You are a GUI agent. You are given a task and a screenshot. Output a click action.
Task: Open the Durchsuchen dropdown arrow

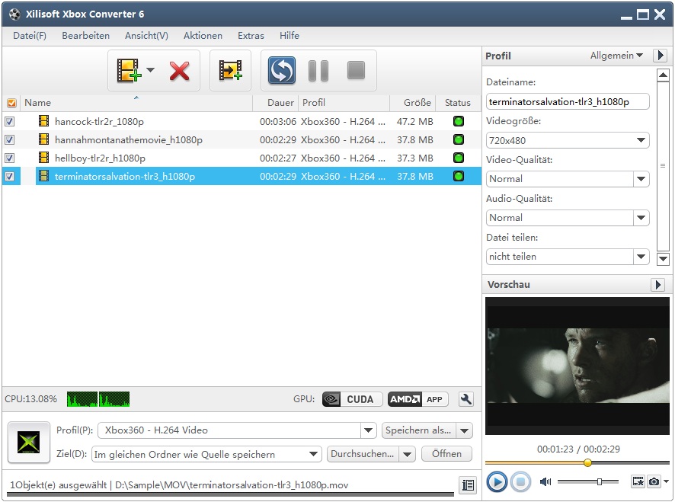[x=408, y=454]
